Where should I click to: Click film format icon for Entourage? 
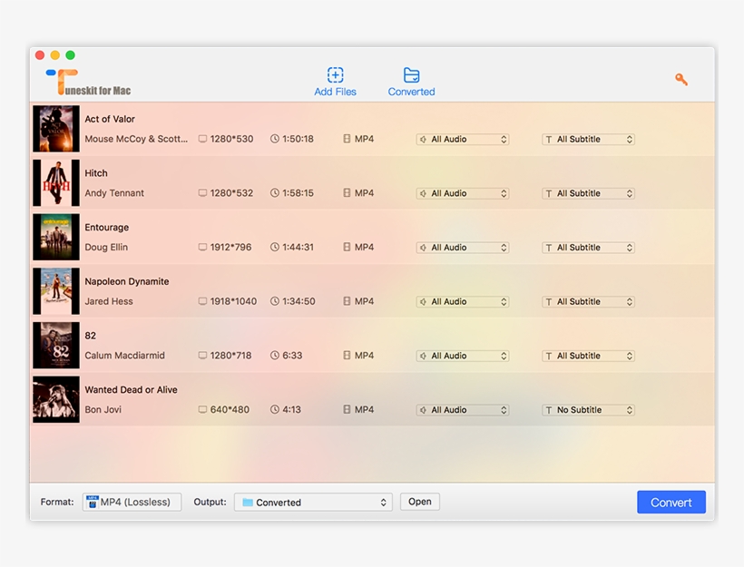pyautogui.click(x=347, y=247)
